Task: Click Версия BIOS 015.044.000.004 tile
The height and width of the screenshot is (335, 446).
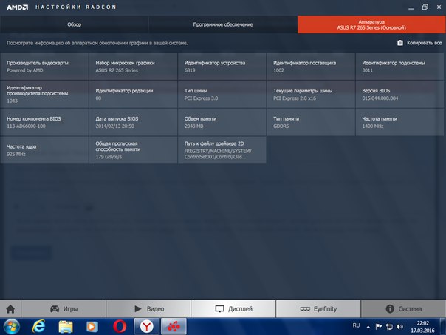Action: 399,95
